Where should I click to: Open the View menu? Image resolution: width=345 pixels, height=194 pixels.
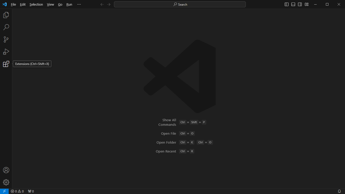click(50, 4)
